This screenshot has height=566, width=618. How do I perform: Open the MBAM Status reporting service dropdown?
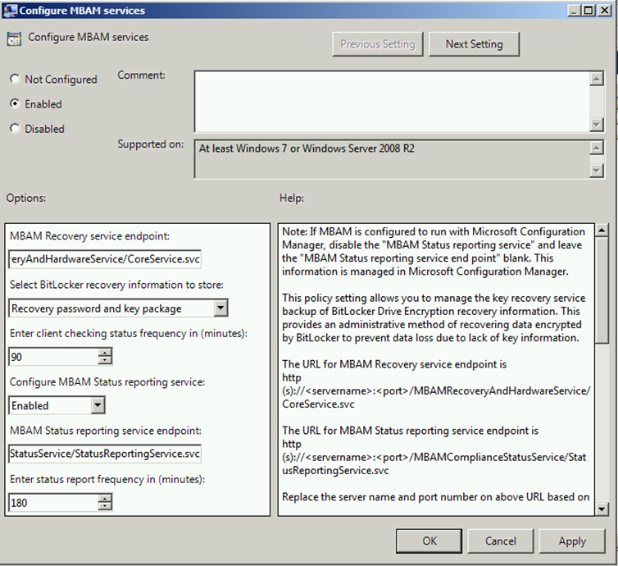point(98,405)
